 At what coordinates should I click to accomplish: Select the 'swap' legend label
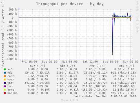click(11, 80)
